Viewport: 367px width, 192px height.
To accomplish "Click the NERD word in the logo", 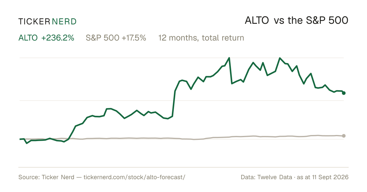I will point(64,21).
